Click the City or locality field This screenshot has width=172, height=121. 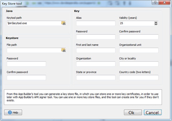pyautogui.click(x=139, y=64)
